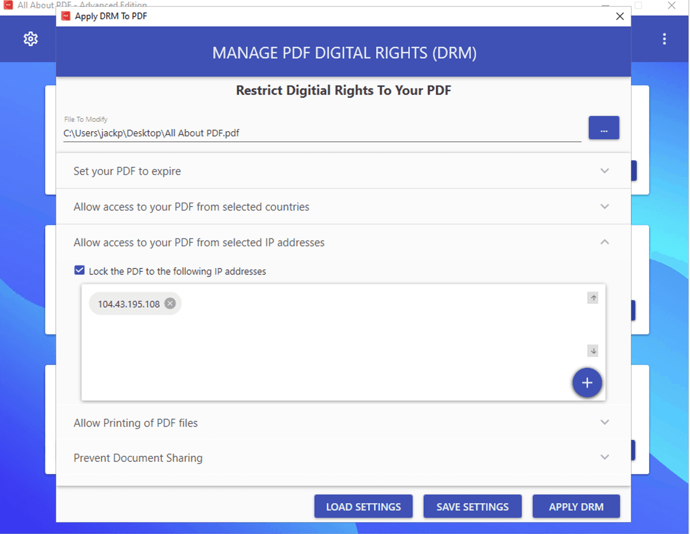Close the All About PDF main window
The height and width of the screenshot is (534, 690).
(672, 5)
